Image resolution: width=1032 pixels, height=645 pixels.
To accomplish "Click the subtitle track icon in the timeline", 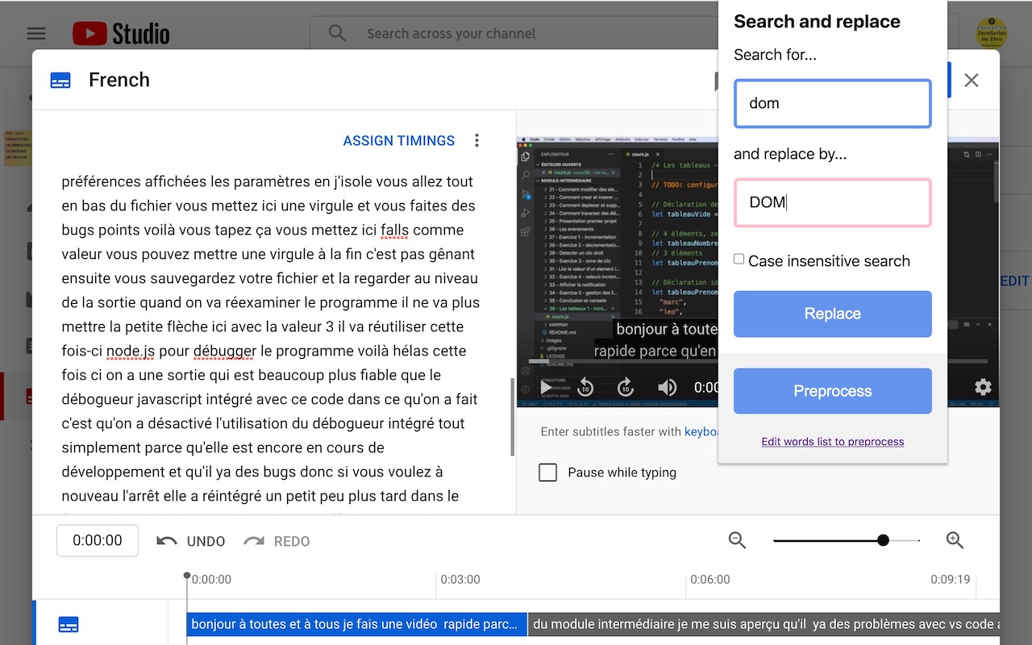I will click(x=69, y=624).
